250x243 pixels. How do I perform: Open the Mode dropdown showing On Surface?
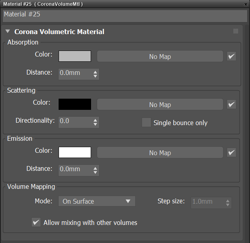point(97,201)
